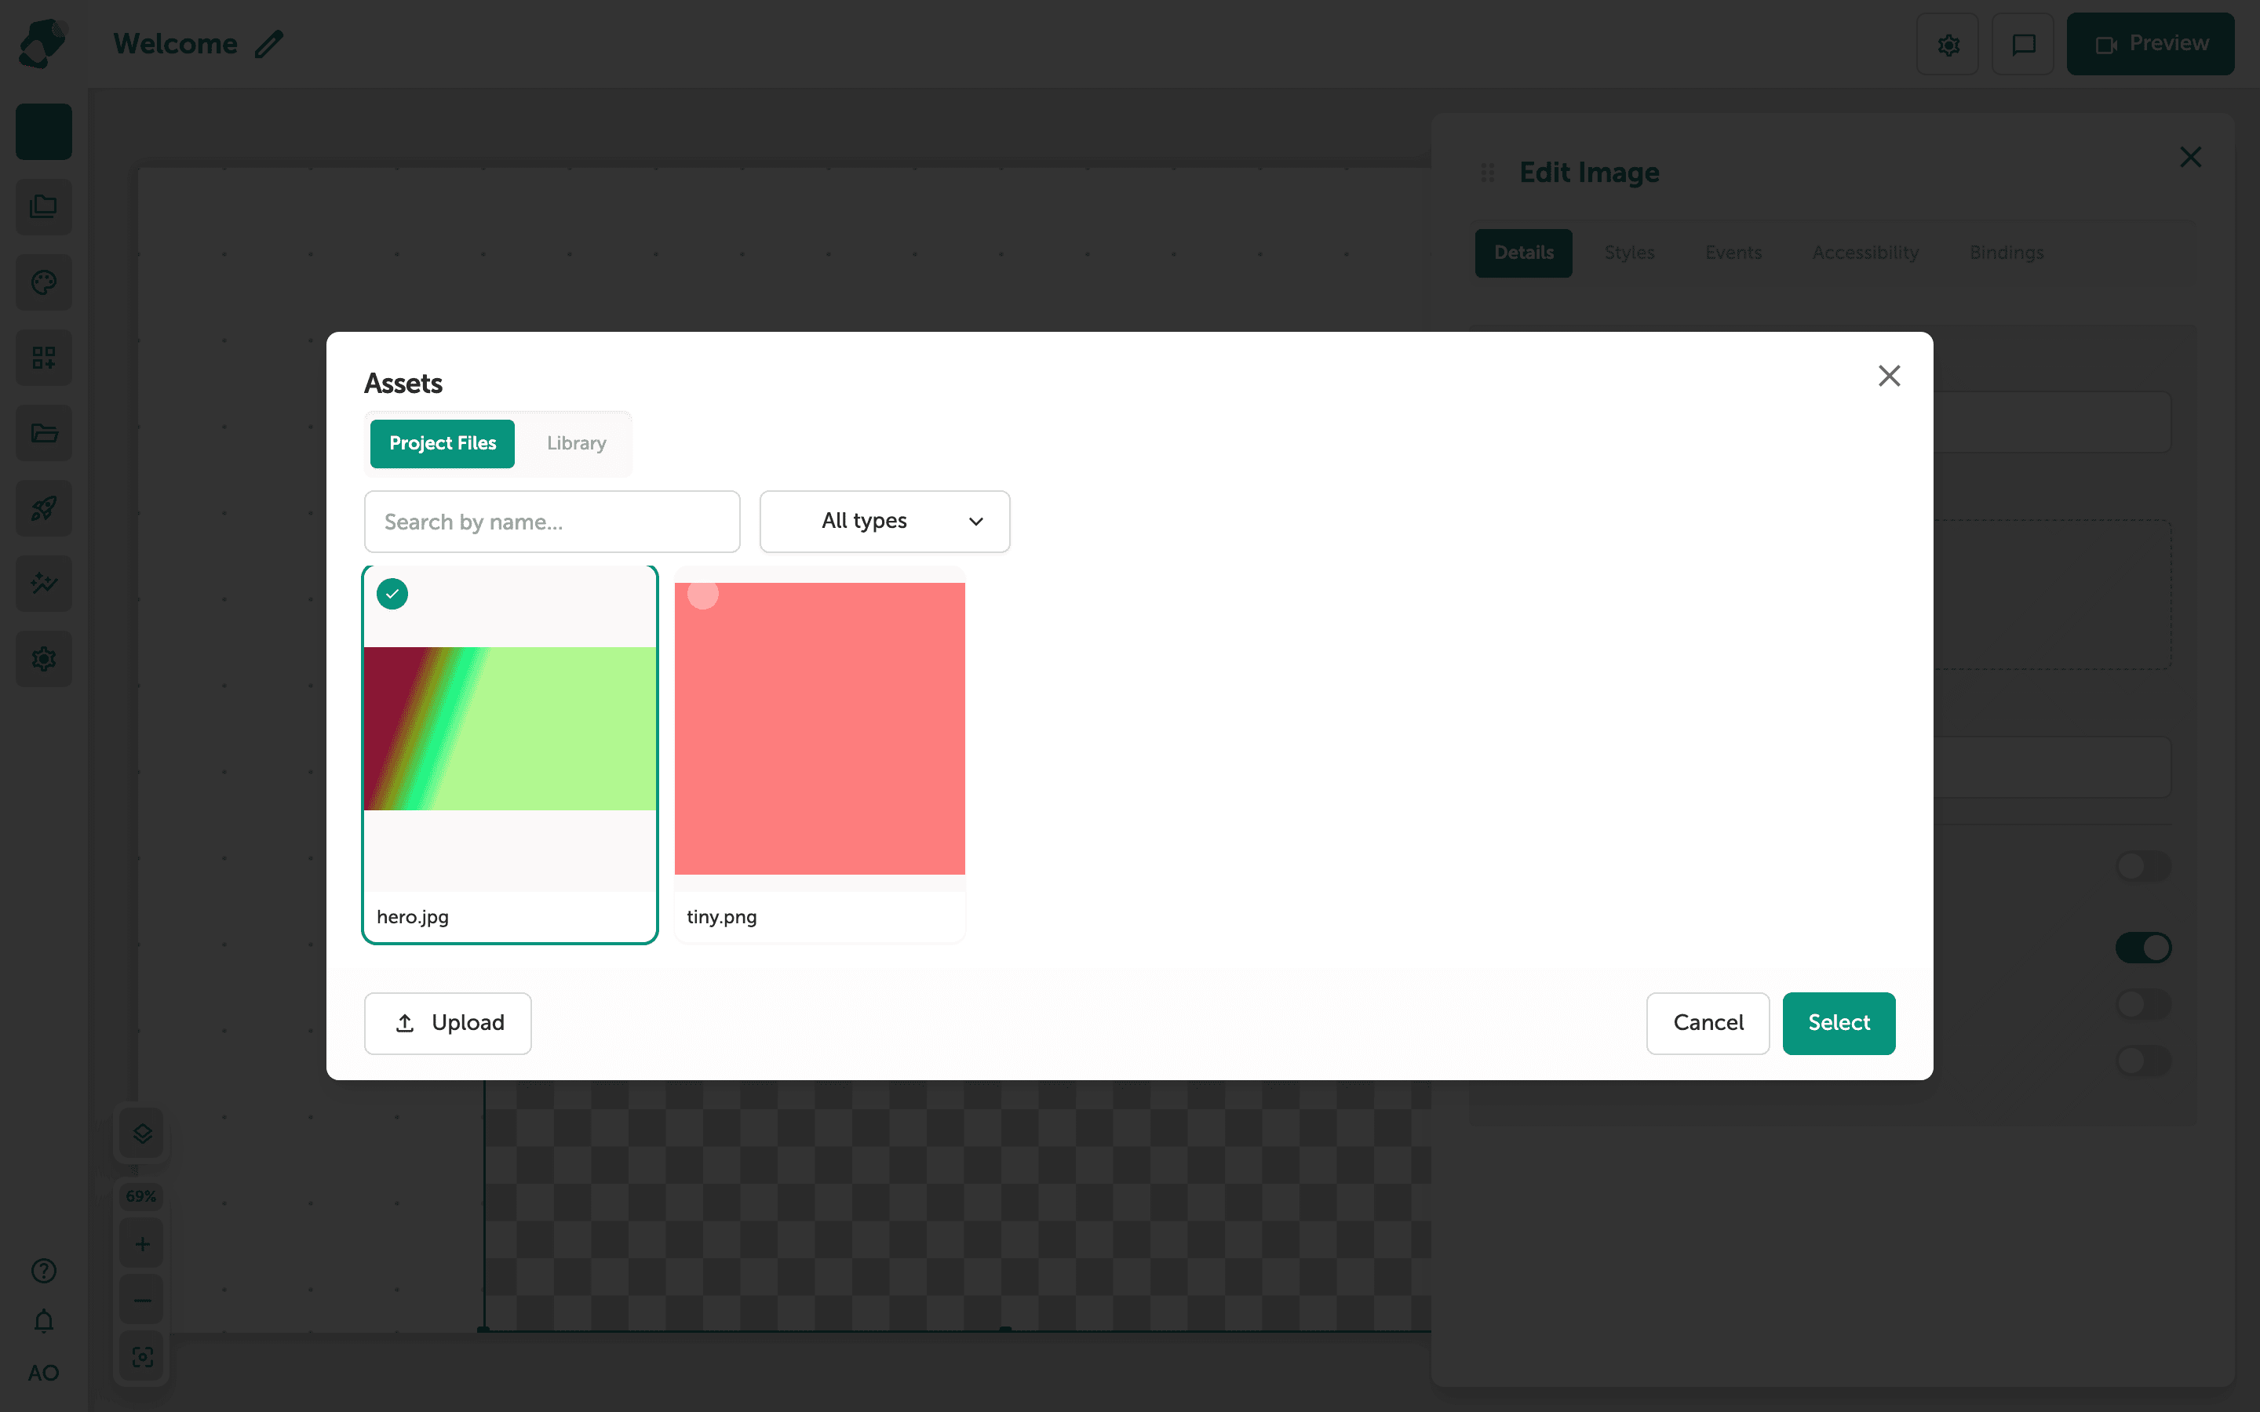Open the Settings gear in left sidebar
This screenshot has height=1412, width=2260.
[x=44, y=659]
